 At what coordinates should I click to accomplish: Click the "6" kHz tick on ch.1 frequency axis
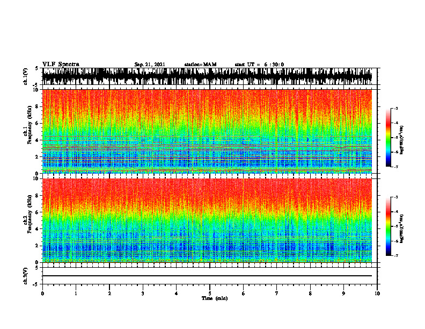[38, 123]
